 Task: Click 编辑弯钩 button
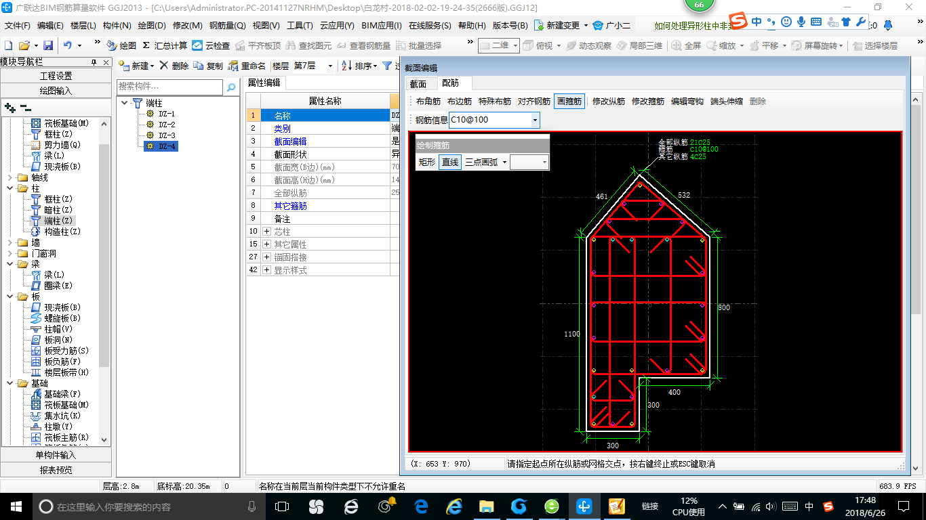point(687,101)
